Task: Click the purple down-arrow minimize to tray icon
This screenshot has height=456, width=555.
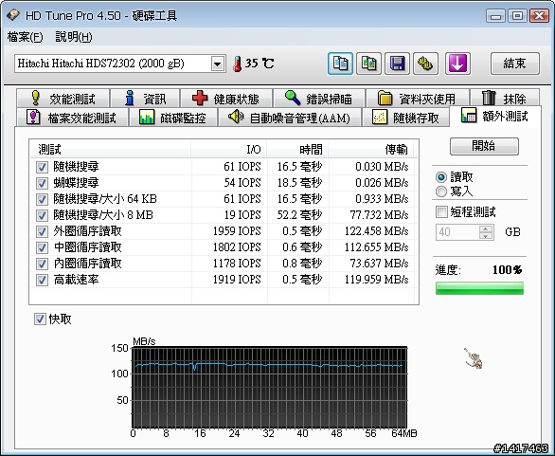Action: click(457, 64)
